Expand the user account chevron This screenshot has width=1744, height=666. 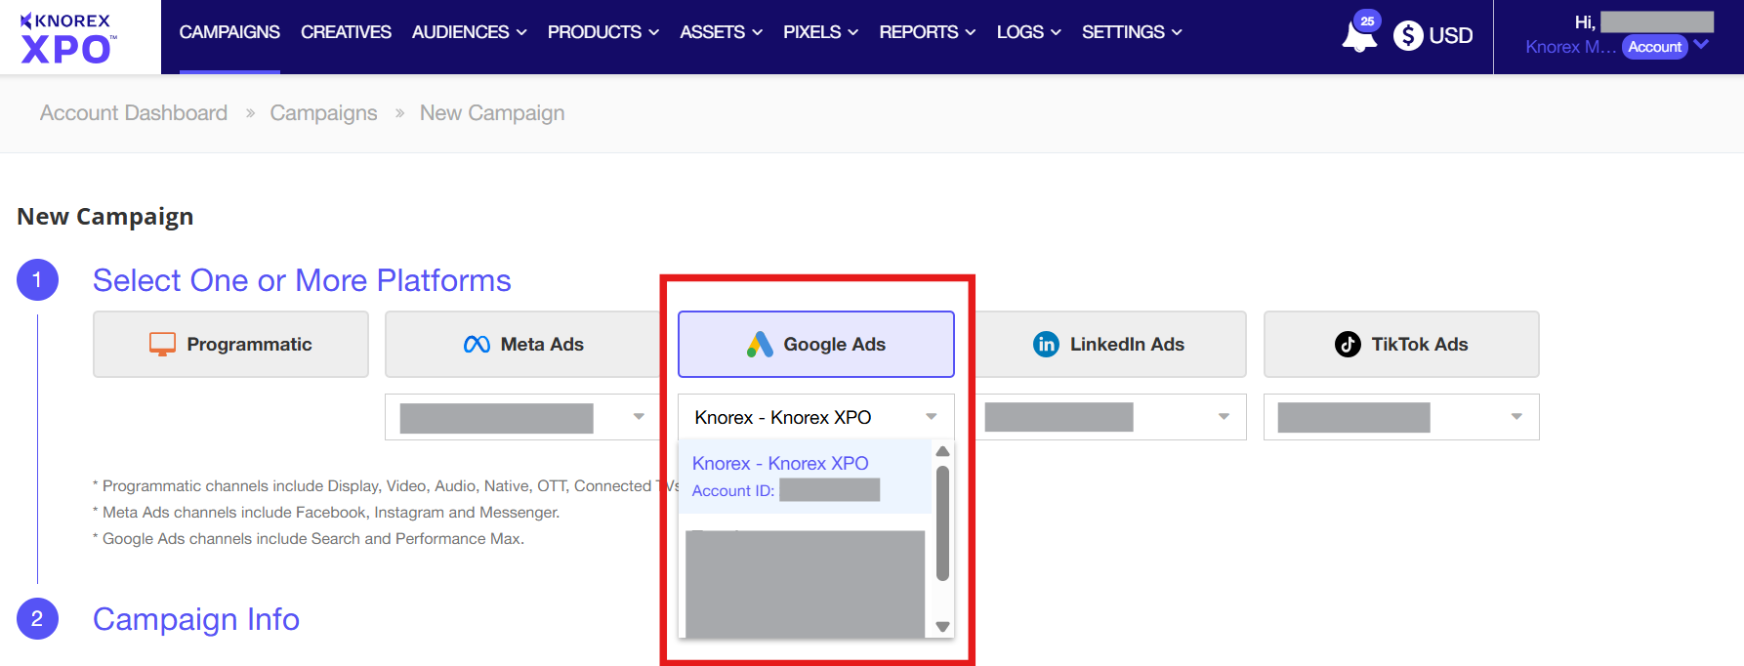point(1701,44)
